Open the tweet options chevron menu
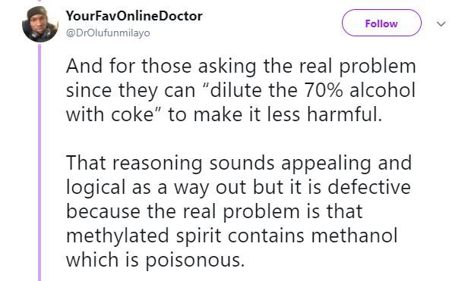This screenshot has height=281, width=468. (441, 23)
